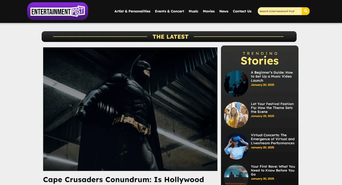Click the date under the music video story

[x=262, y=85]
